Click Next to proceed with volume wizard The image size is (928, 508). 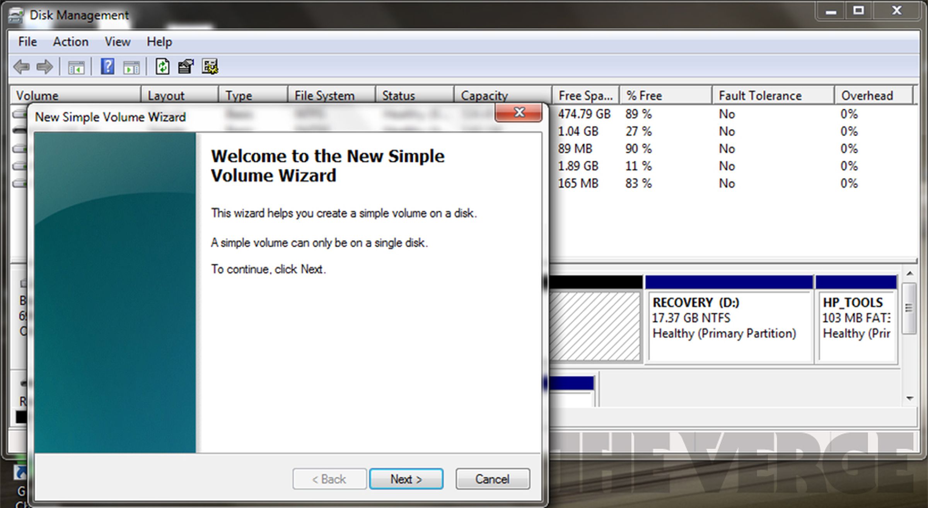pos(406,479)
